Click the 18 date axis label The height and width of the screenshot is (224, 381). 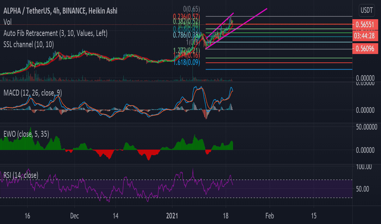226,216
